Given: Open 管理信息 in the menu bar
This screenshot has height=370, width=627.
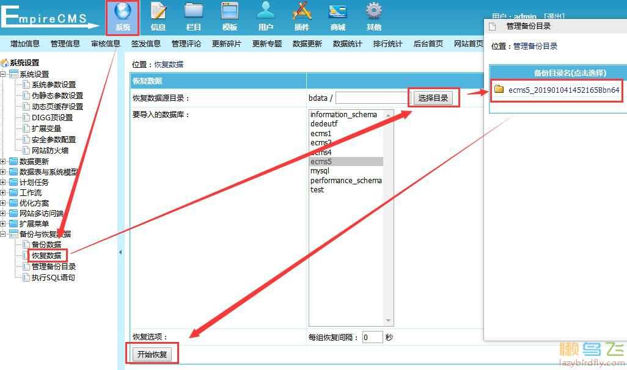Looking at the screenshot, I should click(x=65, y=43).
